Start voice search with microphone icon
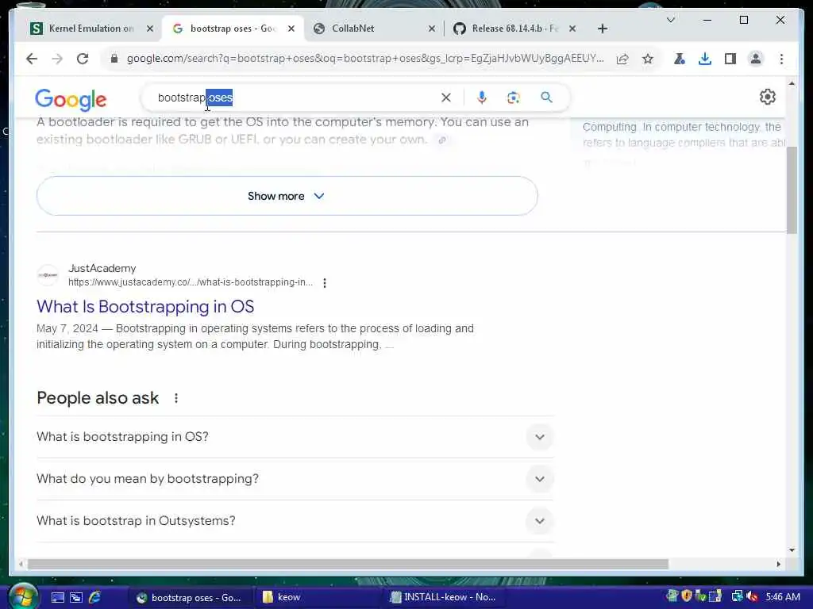 [482, 98]
